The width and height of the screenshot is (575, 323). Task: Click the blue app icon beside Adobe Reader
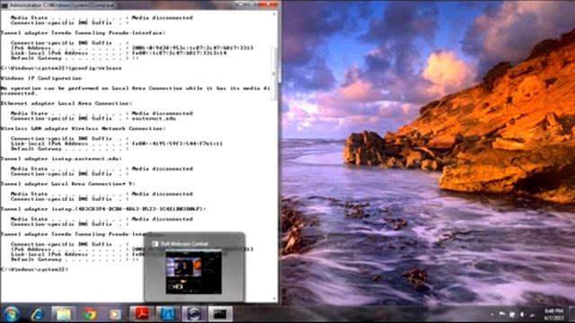pyautogui.click(x=168, y=314)
